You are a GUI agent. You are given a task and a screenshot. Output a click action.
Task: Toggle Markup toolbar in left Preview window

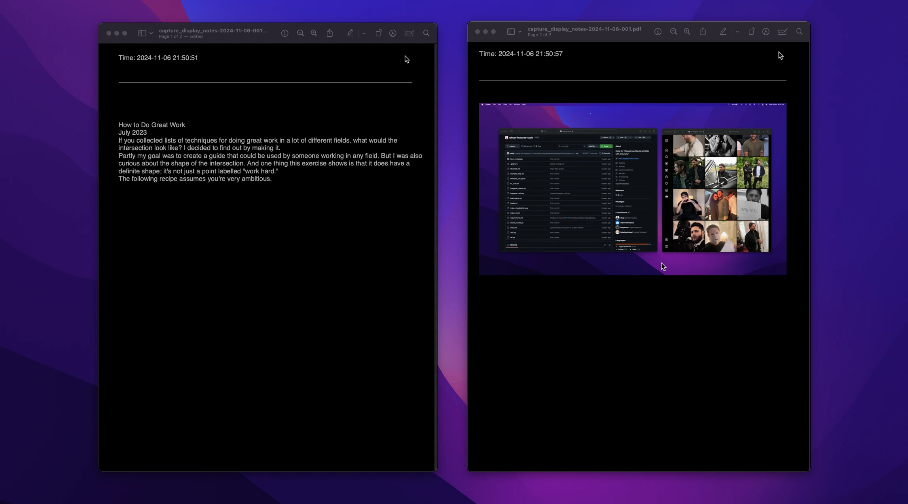click(x=393, y=34)
